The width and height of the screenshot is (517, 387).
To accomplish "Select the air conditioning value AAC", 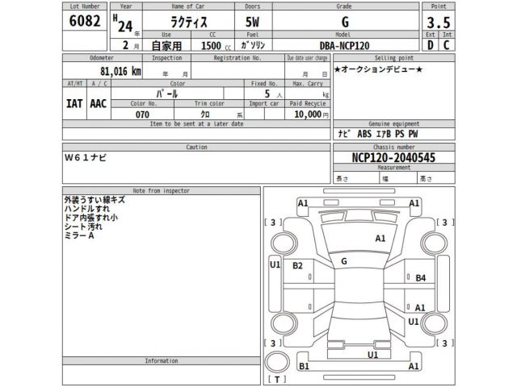I will [x=99, y=104].
